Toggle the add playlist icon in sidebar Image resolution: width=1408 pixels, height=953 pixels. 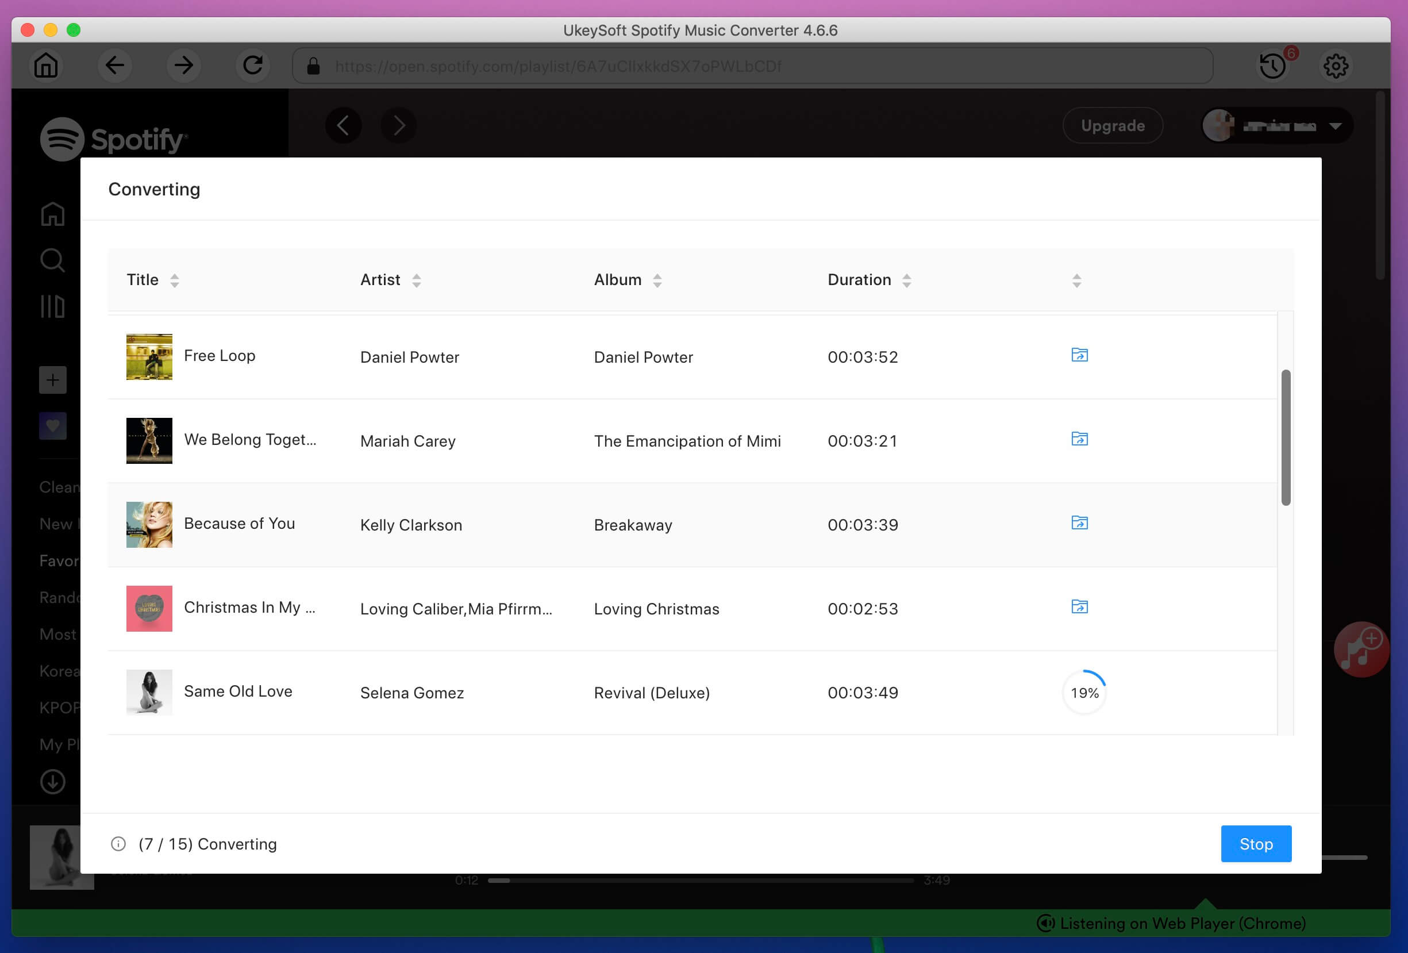(52, 380)
